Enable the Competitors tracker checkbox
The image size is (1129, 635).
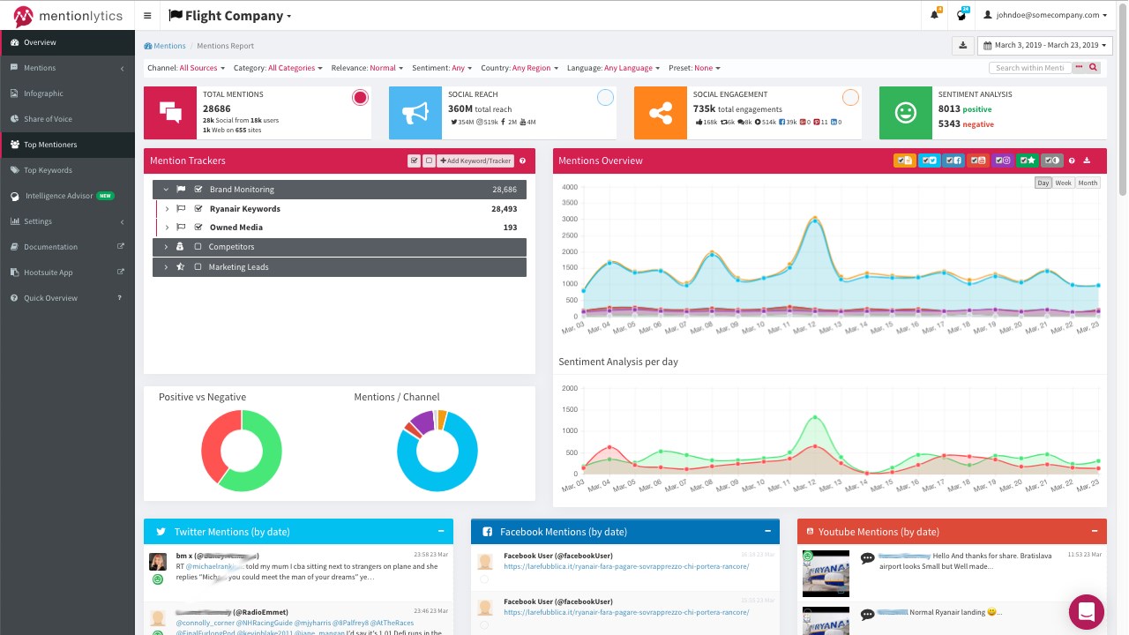click(x=198, y=247)
